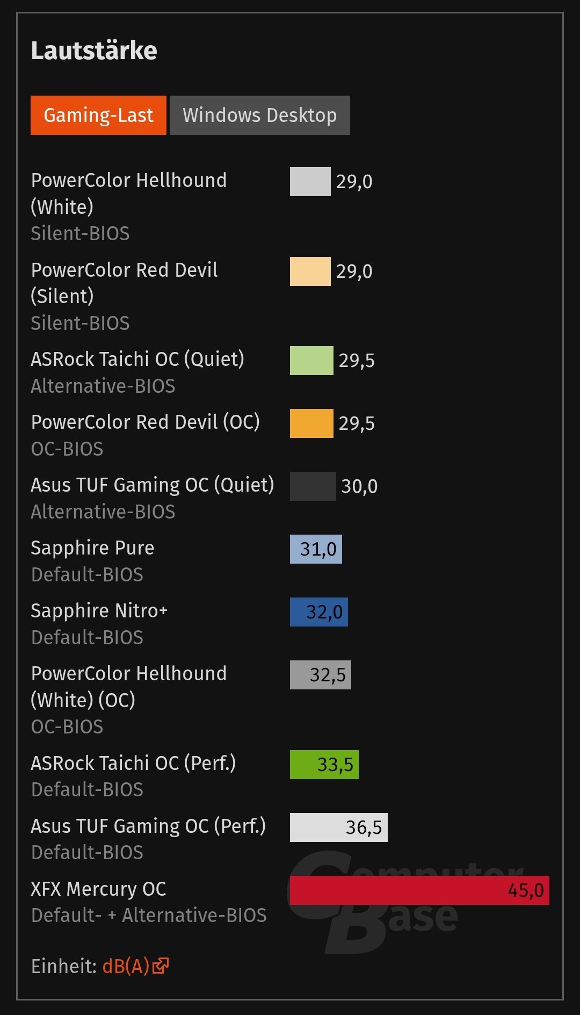
Task: Click the dark blue Sapphire Nitro+ bar
Action: [x=319, y=612]
